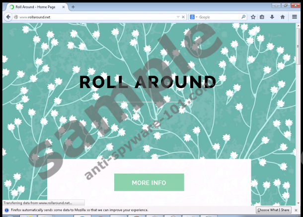Select the Roll Around - Home Page tab
The height and width of the screenshot is (217, 303).
(35, 7)
